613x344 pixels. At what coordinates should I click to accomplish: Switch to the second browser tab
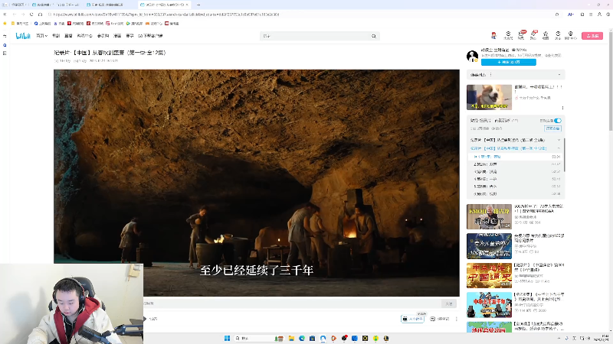pos(55,5)
